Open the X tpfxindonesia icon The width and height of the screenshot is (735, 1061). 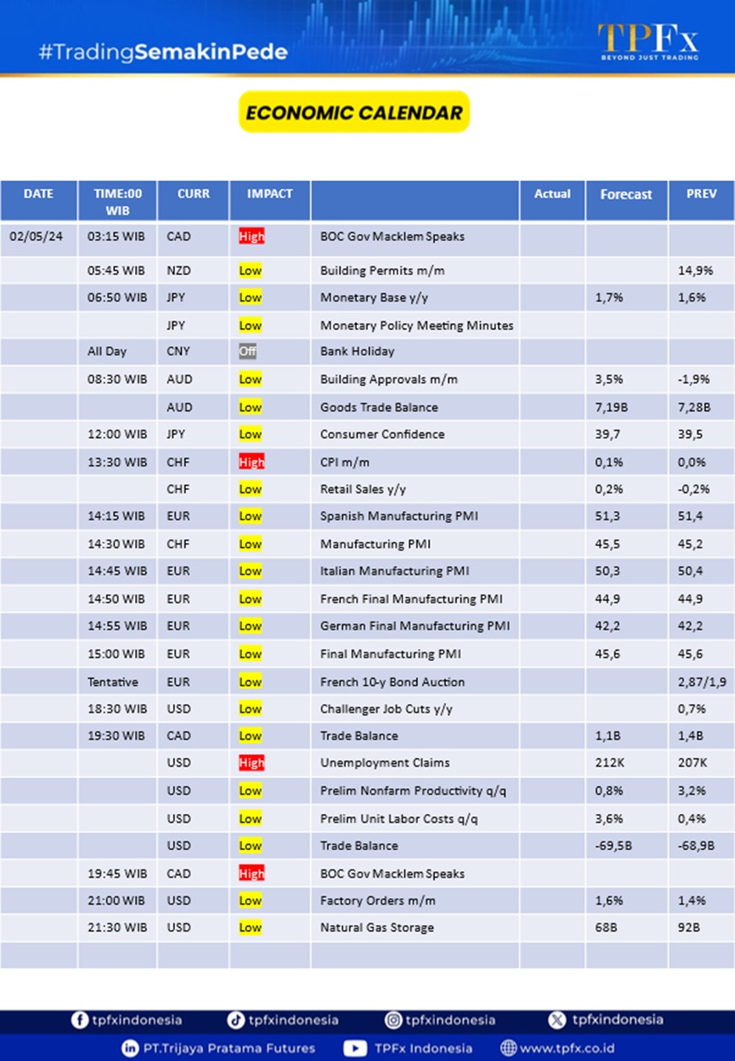pyautogui.click(x=555, y=1020)
